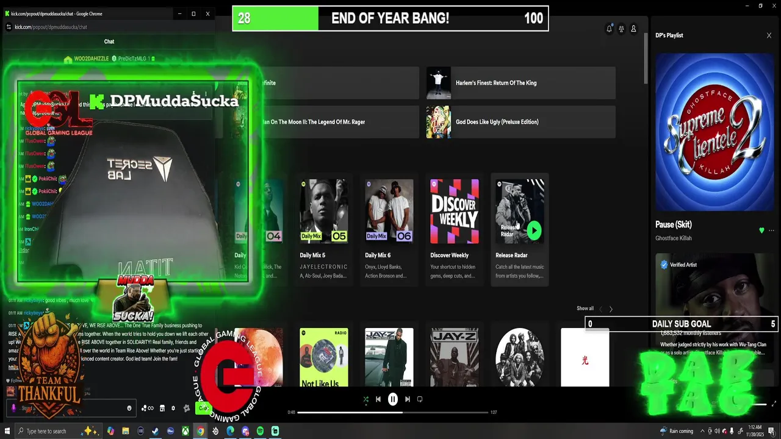Viewport: 781px width, 439px height.
Task: Click the Ghostface Killah artist link
Action: (x=674, y=238)
